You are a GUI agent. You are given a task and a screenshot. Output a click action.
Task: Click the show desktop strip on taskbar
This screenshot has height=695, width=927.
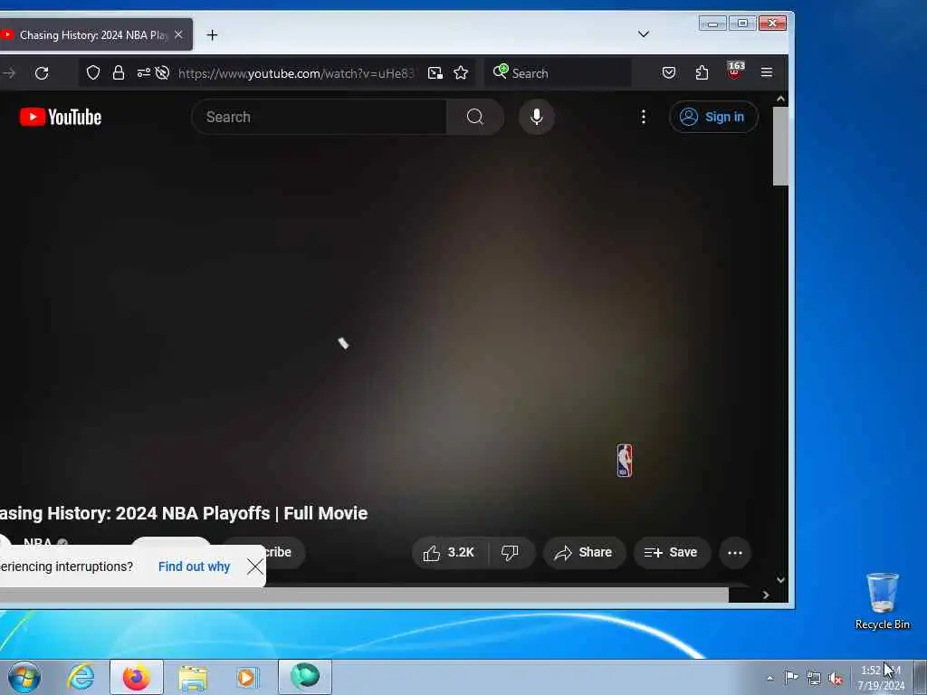point(921,677)
